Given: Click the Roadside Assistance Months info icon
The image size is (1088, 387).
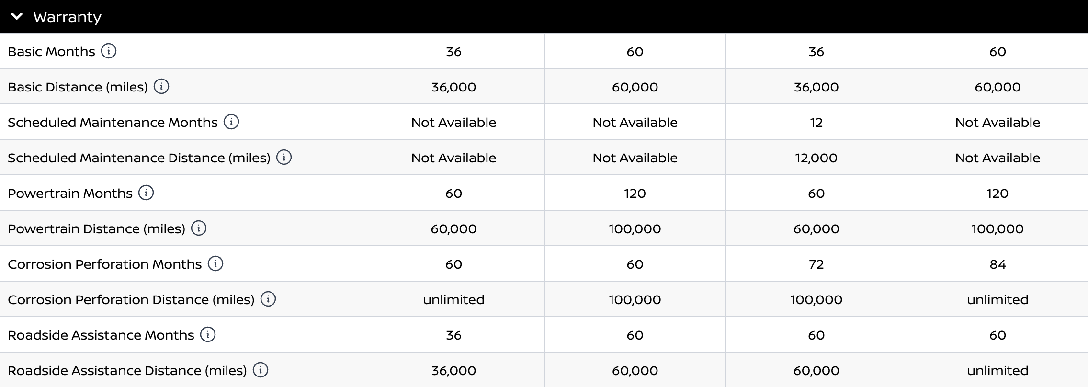Looking at the screenshot, I should point(208,334).
